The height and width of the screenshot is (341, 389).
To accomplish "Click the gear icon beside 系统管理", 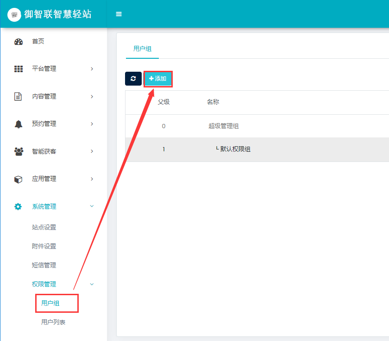I will (19, 207).
